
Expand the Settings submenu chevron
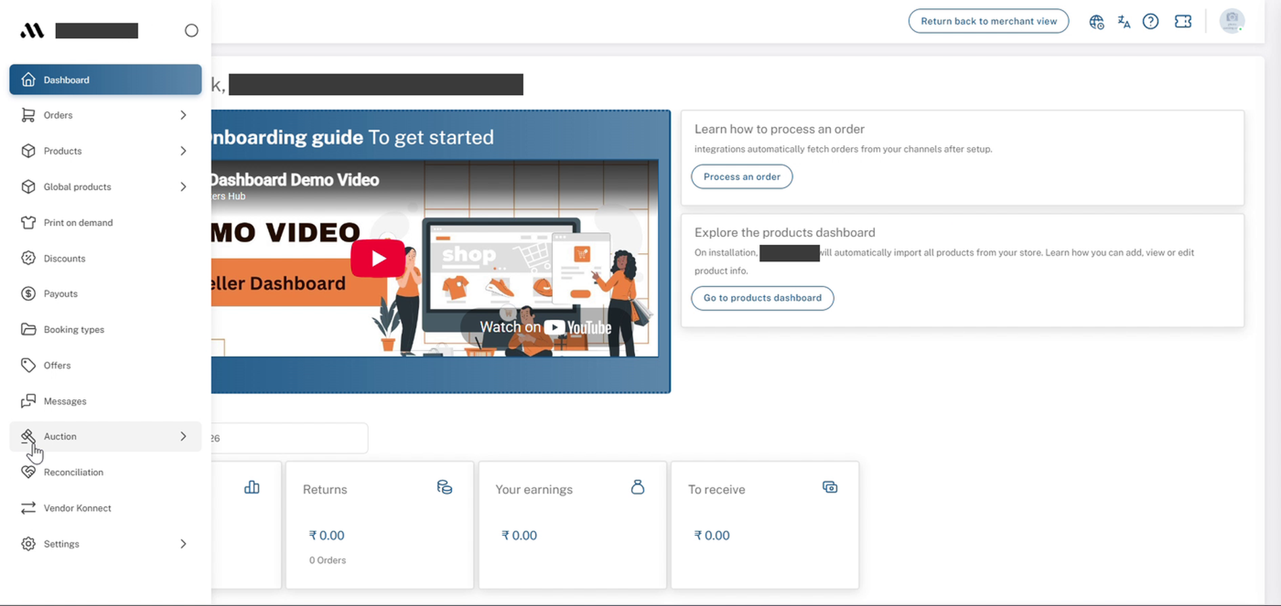pos(183,544)
